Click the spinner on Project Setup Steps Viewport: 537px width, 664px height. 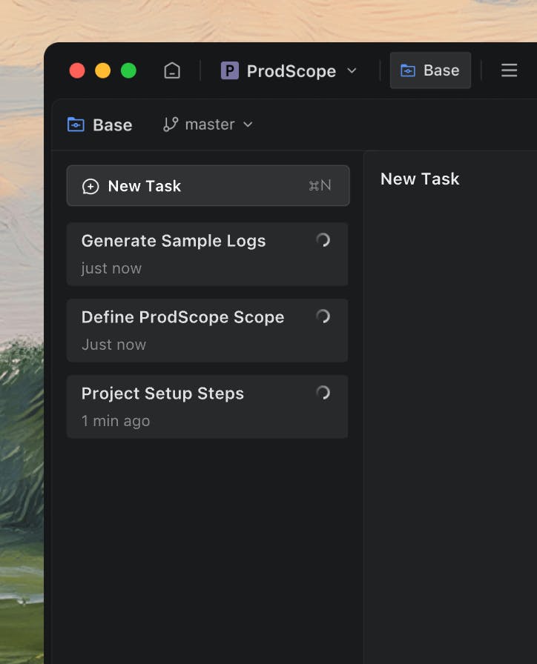pyautogui.click(x=323, y=393)
